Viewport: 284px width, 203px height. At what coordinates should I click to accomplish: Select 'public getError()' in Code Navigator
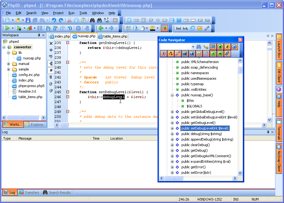(193, 167)
